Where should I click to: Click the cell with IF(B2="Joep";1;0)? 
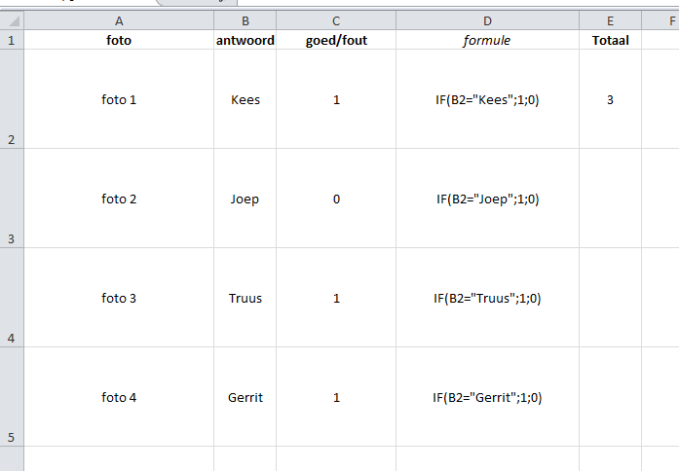click(x=487, y=199)
